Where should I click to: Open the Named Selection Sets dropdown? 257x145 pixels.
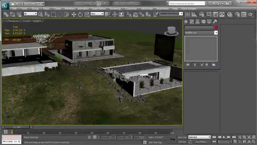[x=171, y=14]
